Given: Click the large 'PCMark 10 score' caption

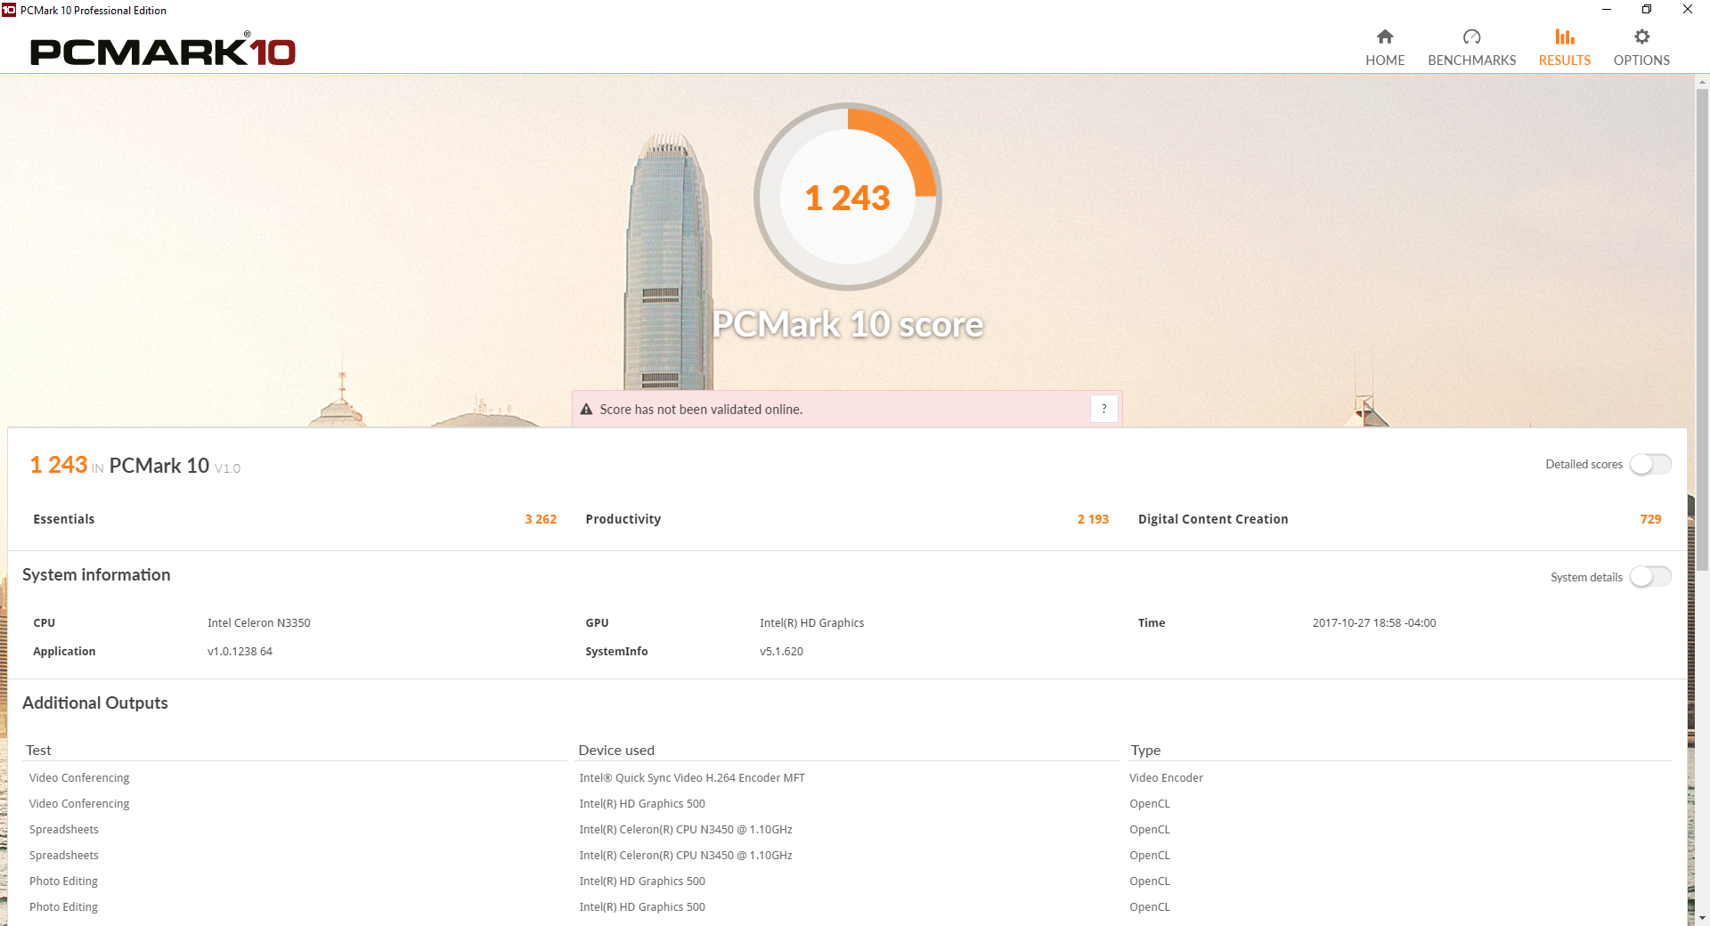Looking at the screenshot, I should pos(848,324).
